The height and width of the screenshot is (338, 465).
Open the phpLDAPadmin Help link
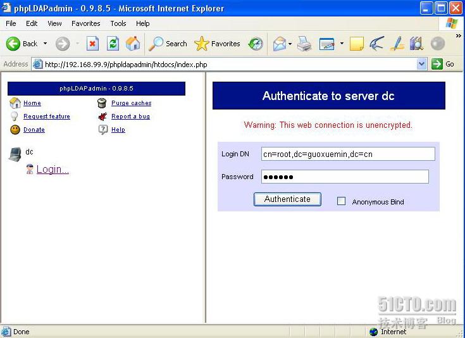(118, 130)
